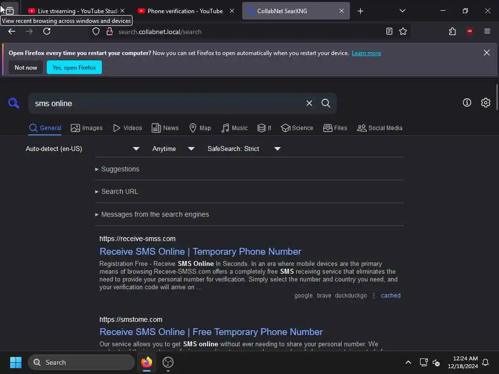Click the address bar URL
The width and height of the screenshot is (499, 374).
(160, 32)
